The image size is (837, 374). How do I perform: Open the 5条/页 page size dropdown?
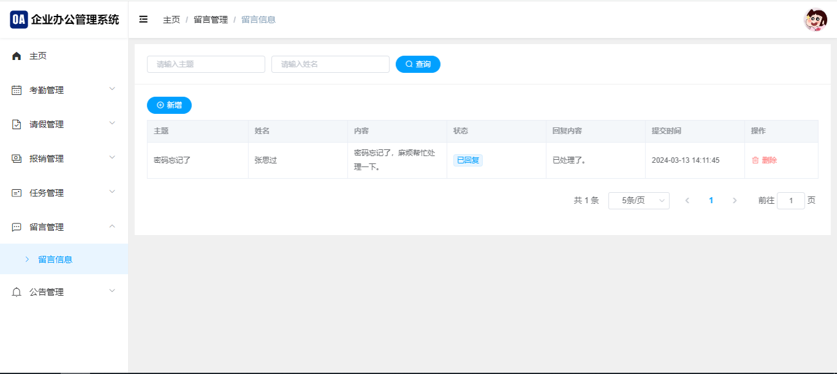pos(638,201)
